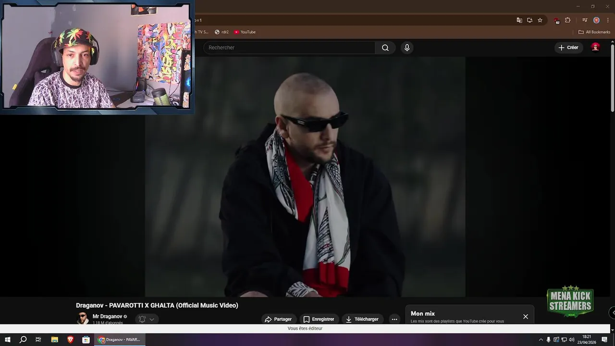Click the Enregistrer button
The height and width of the screenshot is (346, 615).
click(x=319, y=319)
